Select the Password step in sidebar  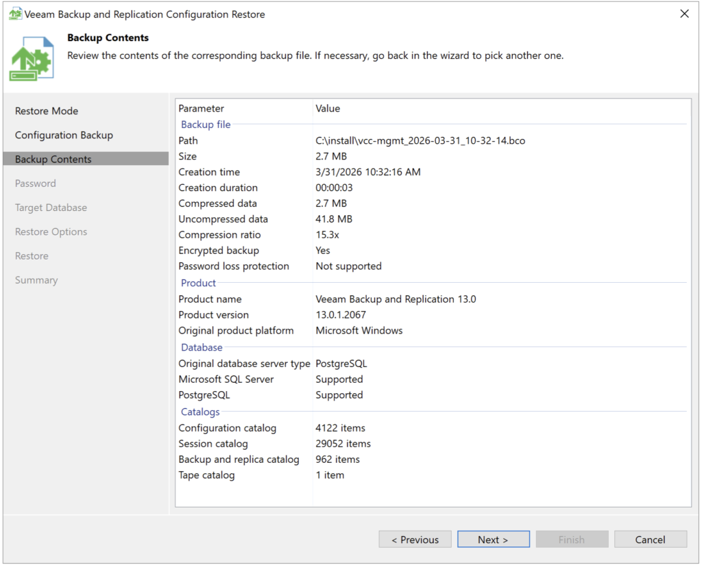pyautogui.click(x=36, y=184)
